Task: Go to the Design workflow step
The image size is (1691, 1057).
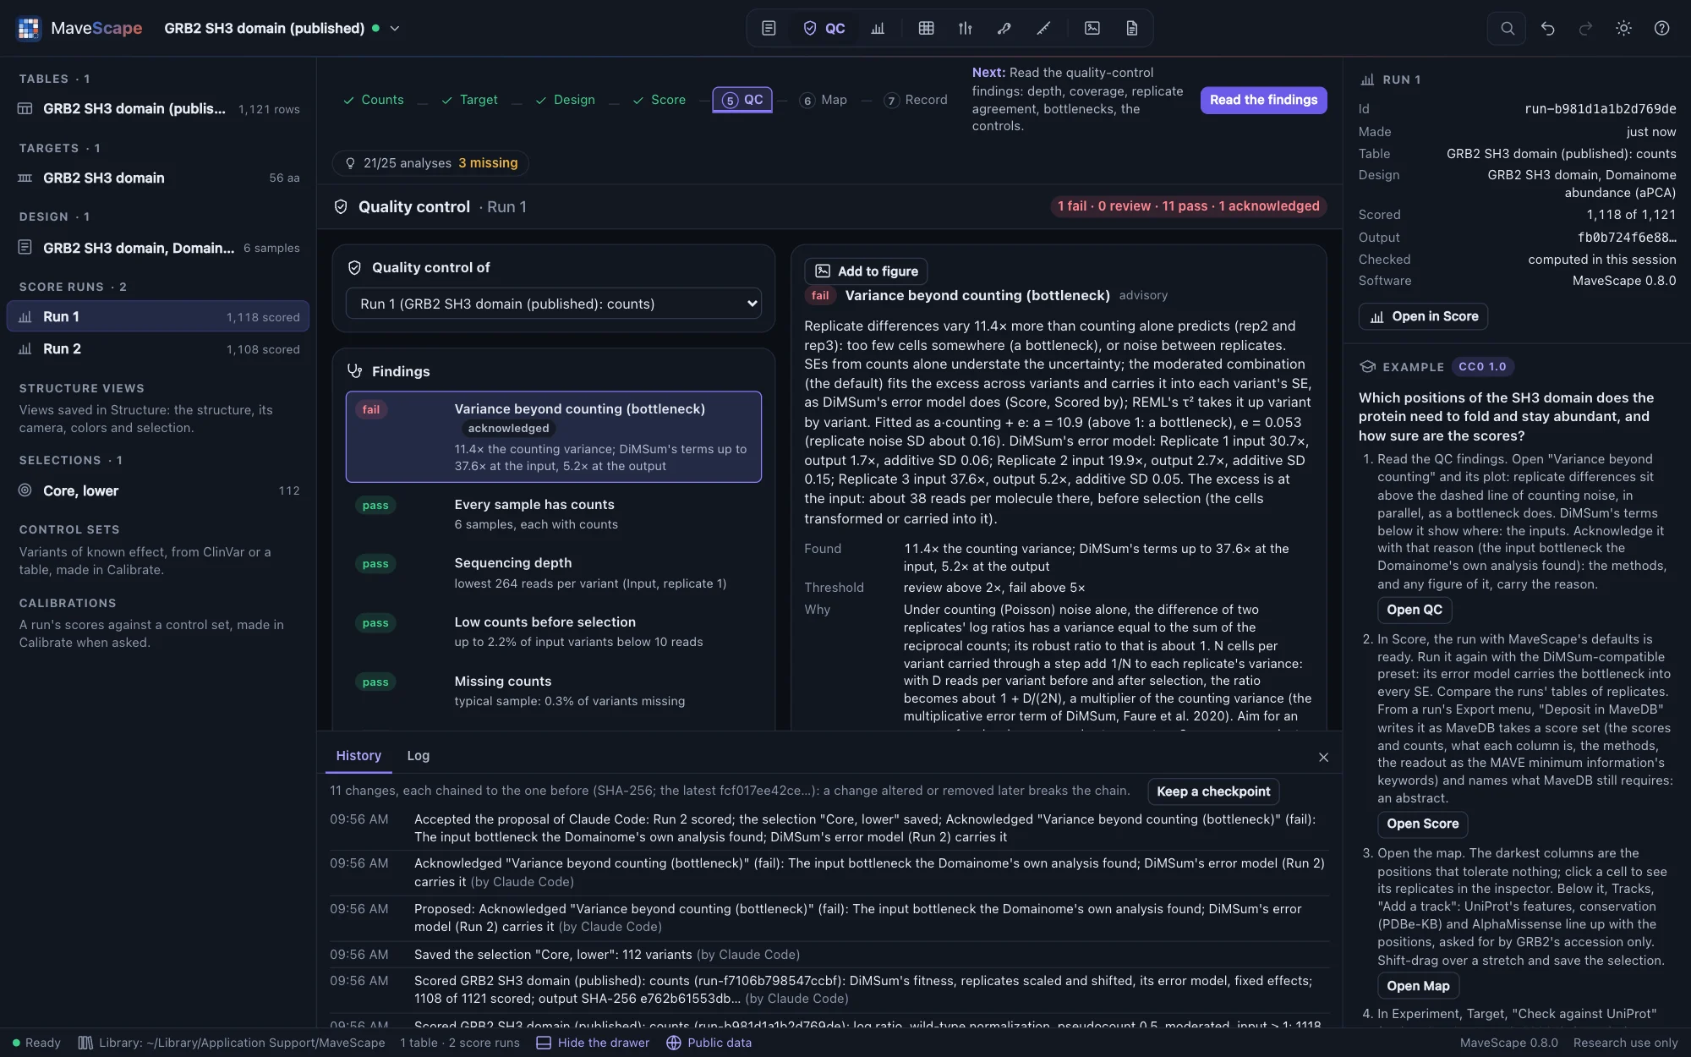Action: 565,100
